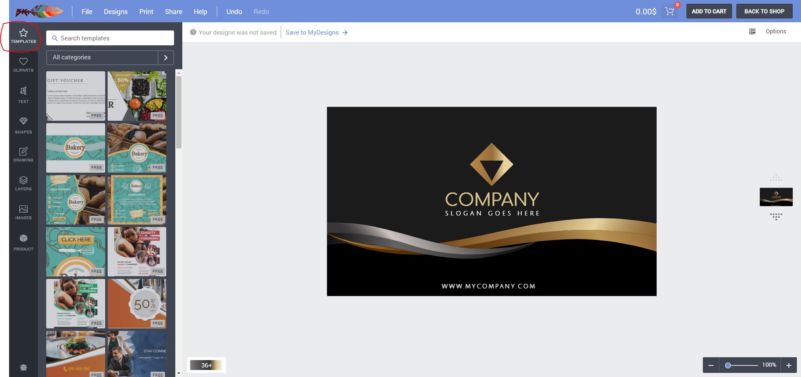
Task: Click the categories chevron arrow
Action: (x=166, y=58)
